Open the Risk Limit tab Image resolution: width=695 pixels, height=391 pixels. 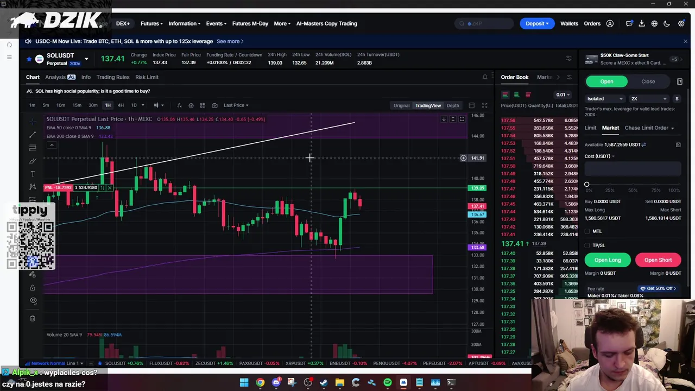point(147,77)
